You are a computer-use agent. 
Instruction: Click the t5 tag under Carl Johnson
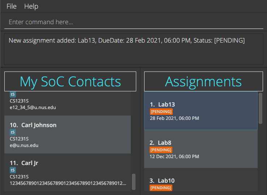pyautogui.click(x=13, y=132)
